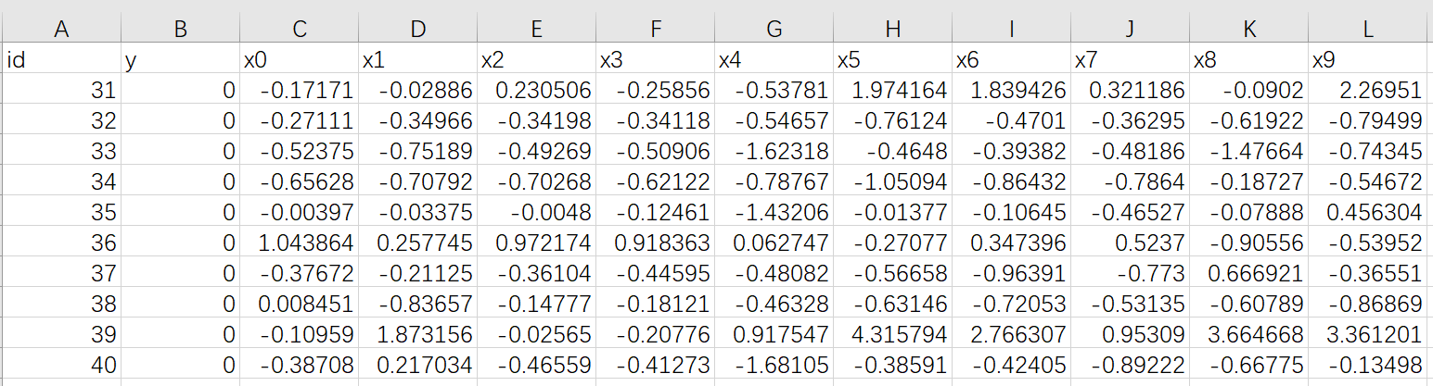The width and height of the screenshot is (1433, 386).
Task: Select the cell showing -1.62318
Action: tap(774, 152)
